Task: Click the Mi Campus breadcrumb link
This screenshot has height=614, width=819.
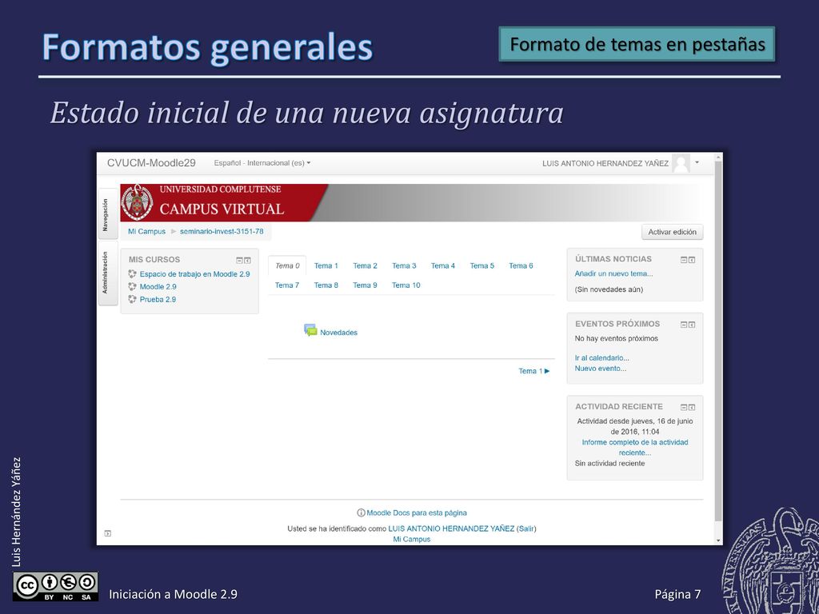Action: point(147,231)
